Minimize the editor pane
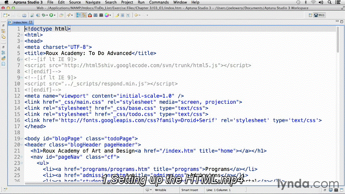This screenshot has height=194, width=345. click(337, 21)
